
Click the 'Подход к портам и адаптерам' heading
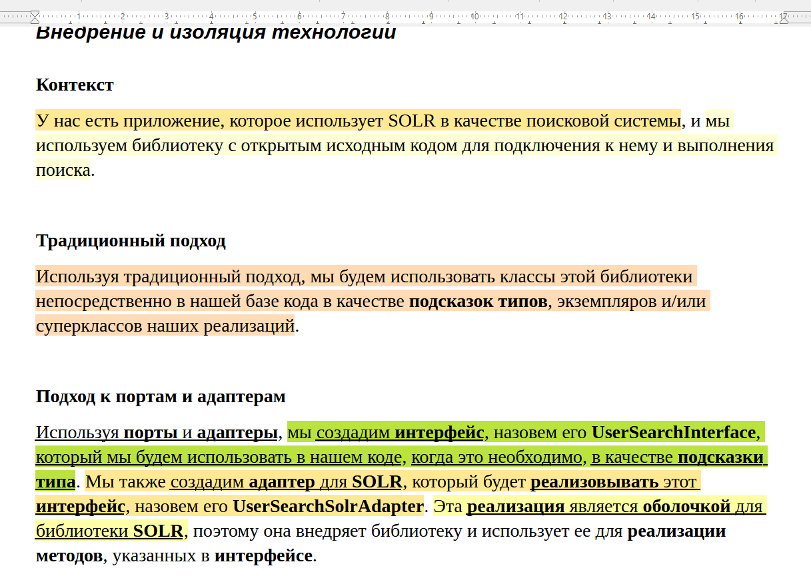(x=161, y=397)
